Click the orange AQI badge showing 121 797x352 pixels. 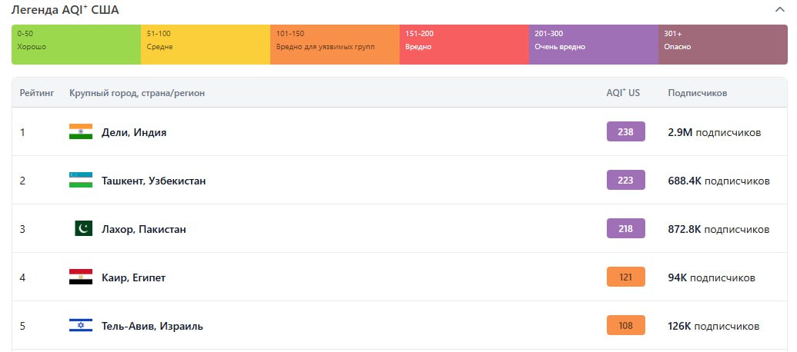coord(625,277)
